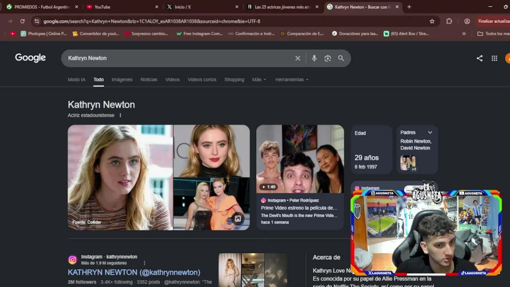This screenshot has width=510, height=287.
Task: Clear the search box with the X
Action: (298, 58)
